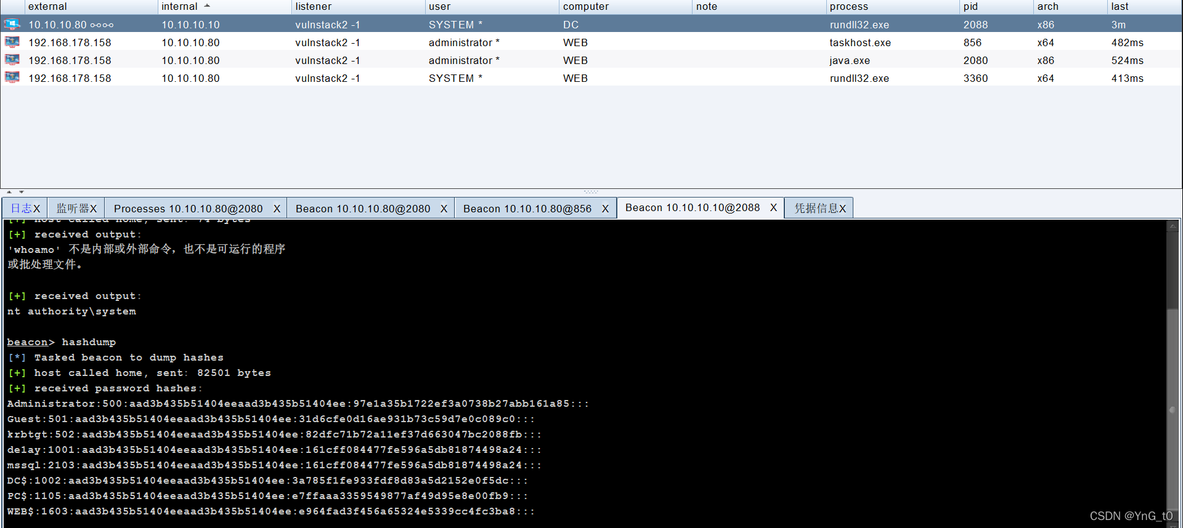Close Beacon 10.10.10.80@2080 tab
Viewport: 1183px width, 528px height.
(444, 209)
